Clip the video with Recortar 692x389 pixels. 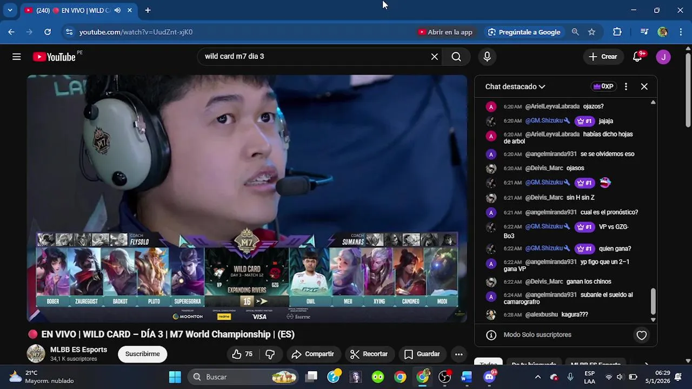369,354
